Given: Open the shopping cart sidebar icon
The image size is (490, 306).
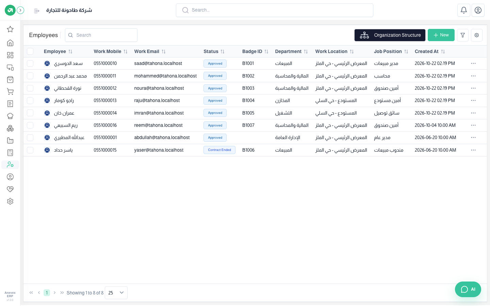Looking at the screenshot, I should (10, 91).
